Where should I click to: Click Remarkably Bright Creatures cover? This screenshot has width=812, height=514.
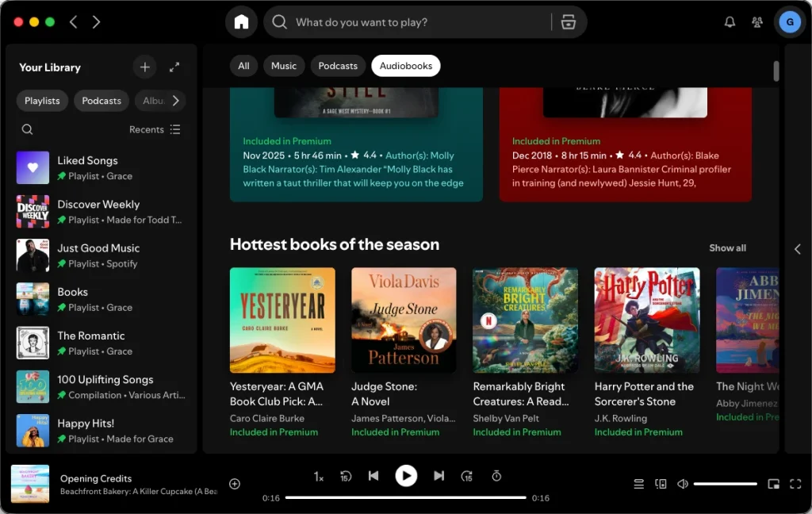click(x=525, y=320)
